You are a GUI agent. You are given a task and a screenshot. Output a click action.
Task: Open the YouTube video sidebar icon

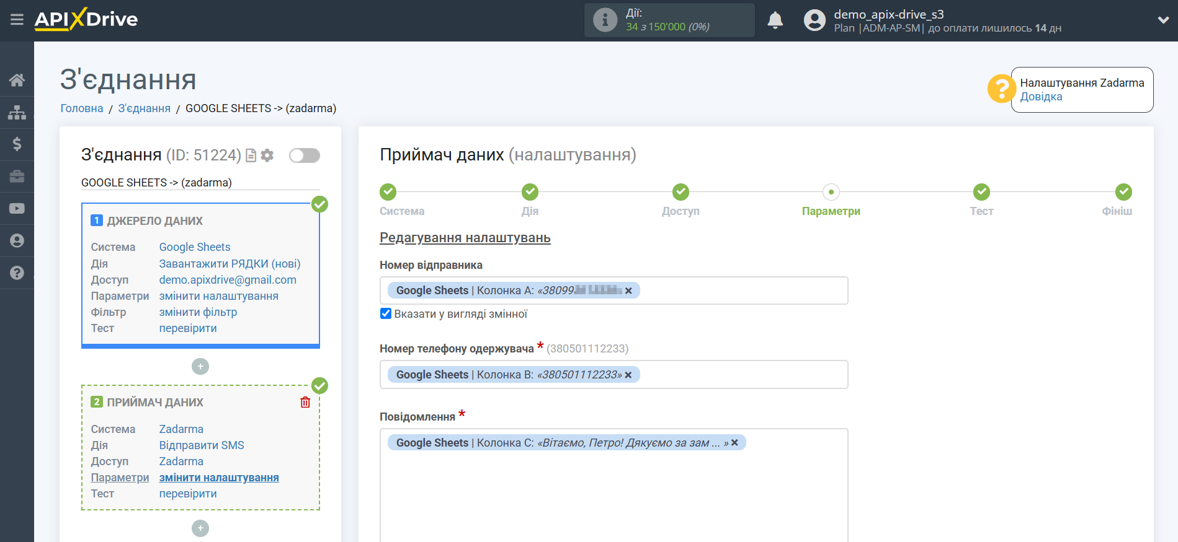17,209
